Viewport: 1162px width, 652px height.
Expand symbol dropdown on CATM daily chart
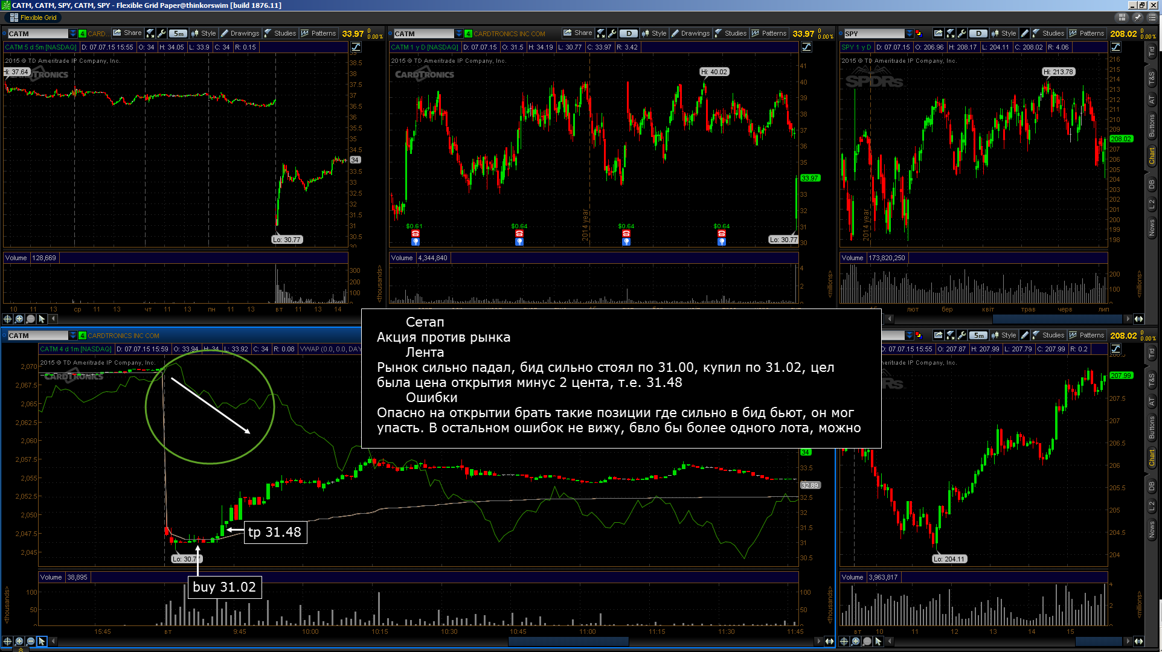click(x=459, y=34)
